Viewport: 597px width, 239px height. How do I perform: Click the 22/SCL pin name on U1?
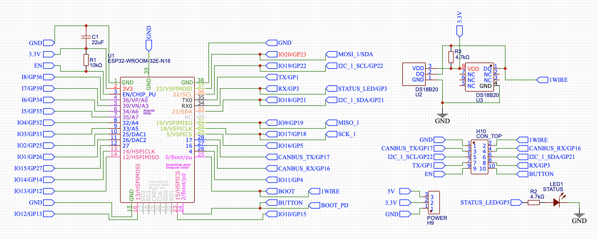click(183, 94)
